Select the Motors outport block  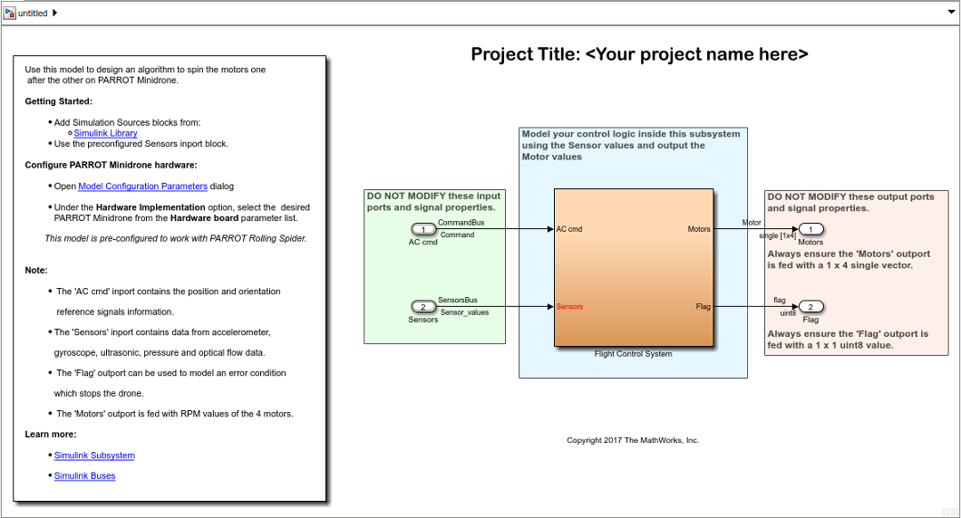pyautogui.click(x=811, y=229)
